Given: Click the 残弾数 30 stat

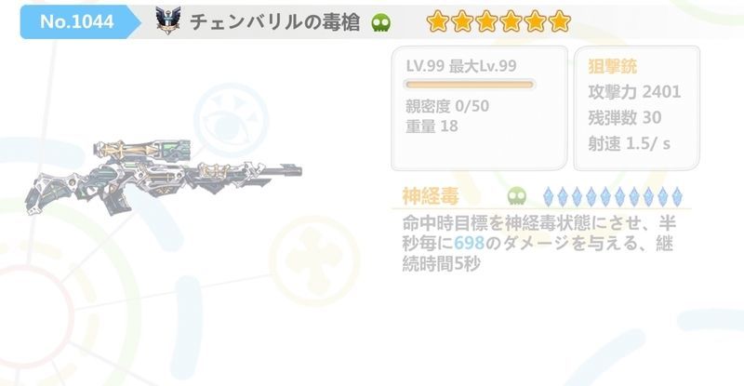Looking at the screenshot, I should pyautogui.click(x=624, y=117).
